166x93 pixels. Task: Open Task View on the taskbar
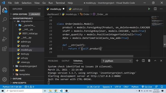pyautogui.click(x=45, y=91)
